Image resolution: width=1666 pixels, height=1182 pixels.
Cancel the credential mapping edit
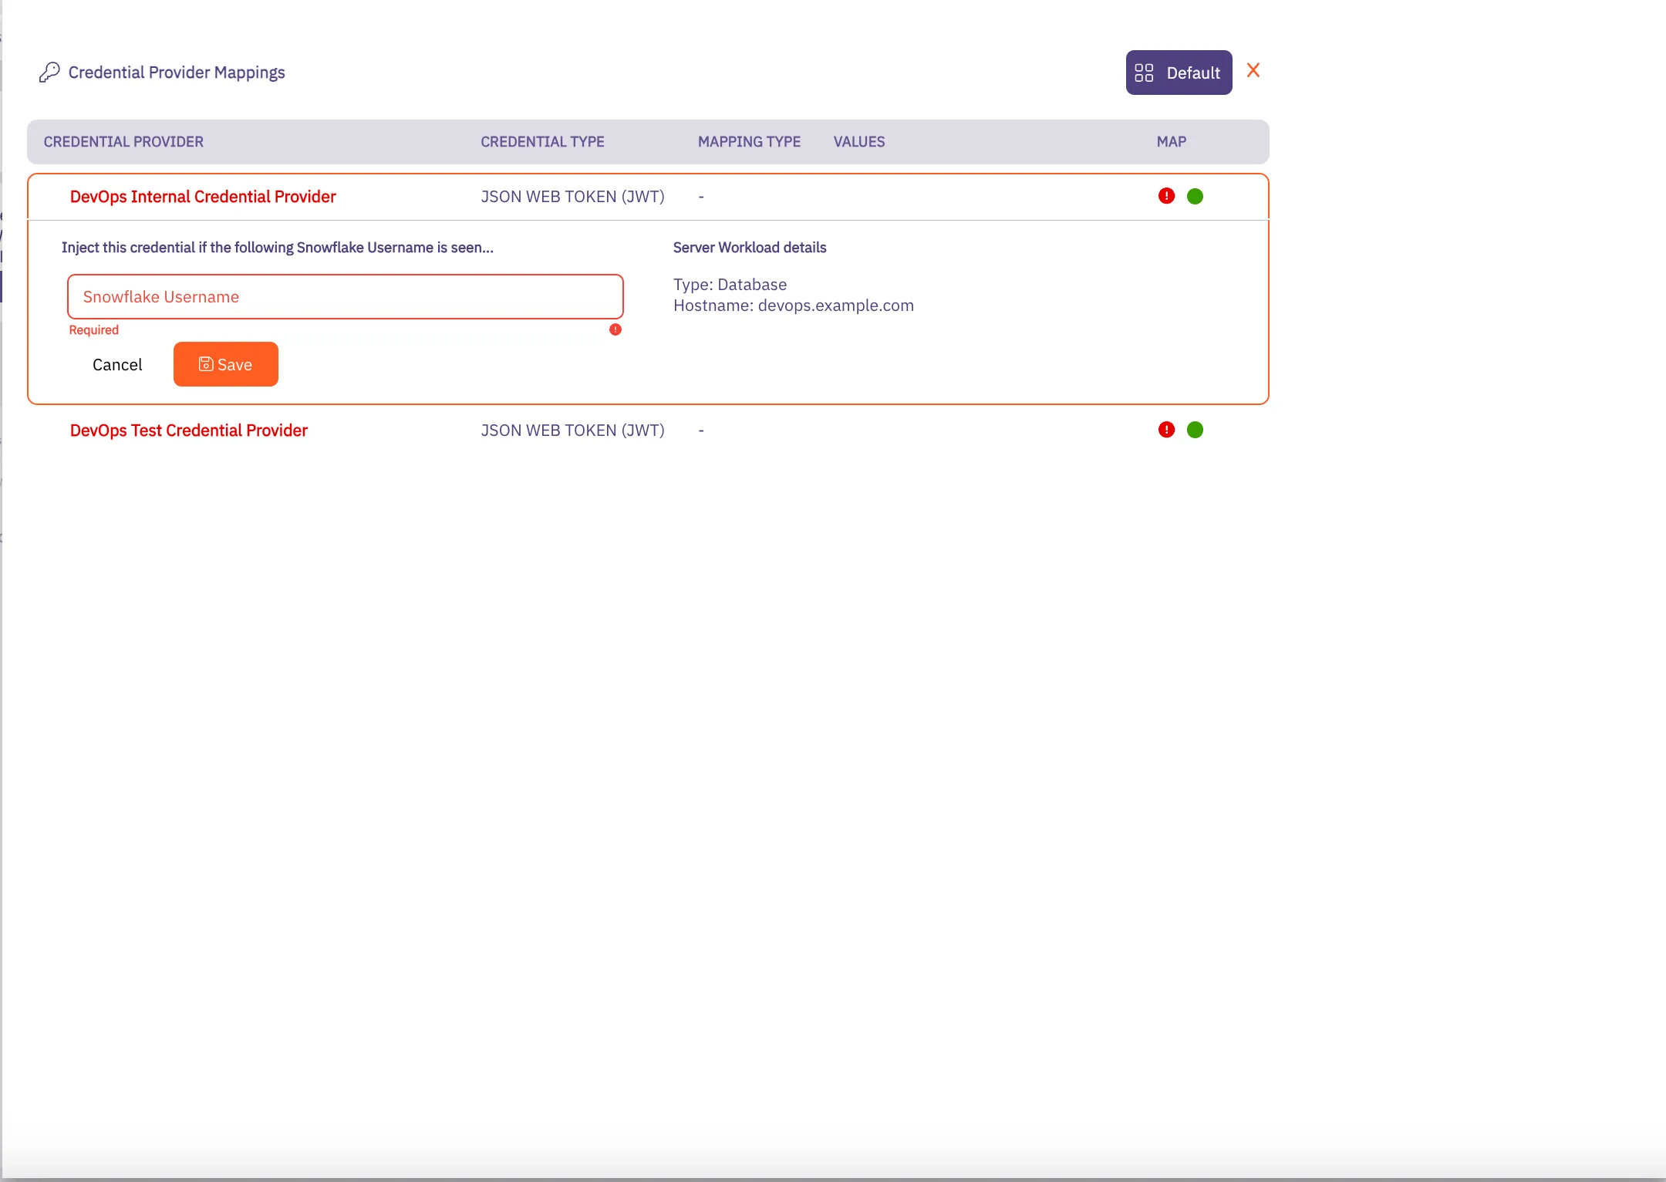pos(117,363)
